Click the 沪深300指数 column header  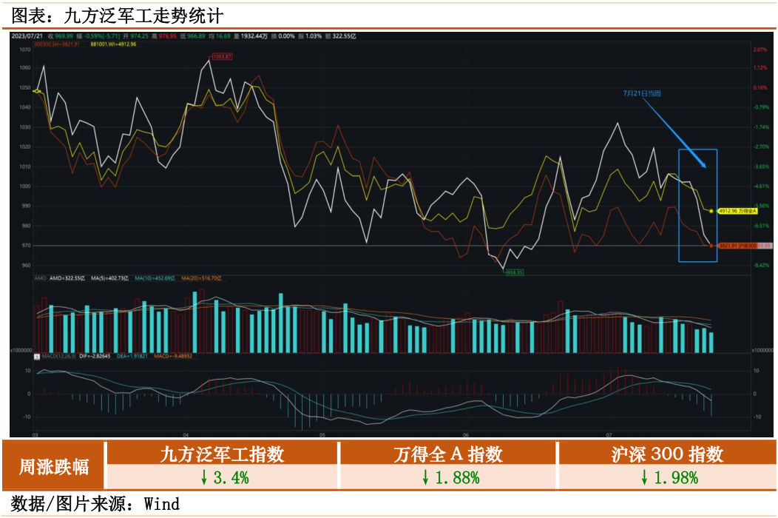(666, 454)
